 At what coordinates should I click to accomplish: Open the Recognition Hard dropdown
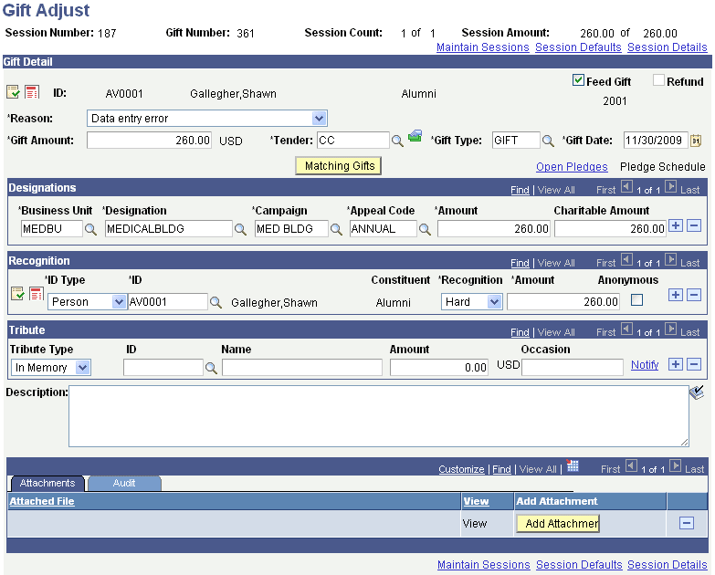[471, 301]
